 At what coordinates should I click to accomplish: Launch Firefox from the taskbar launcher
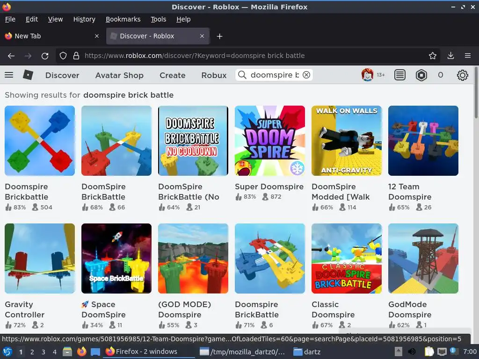tap(81, 352)
